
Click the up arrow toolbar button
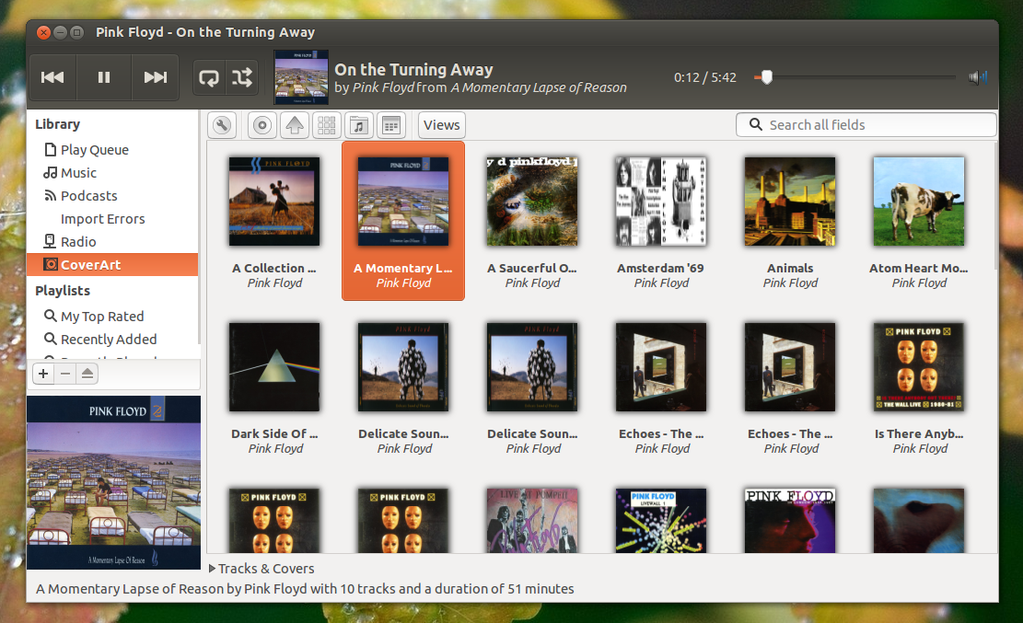(x=295, y=125)
